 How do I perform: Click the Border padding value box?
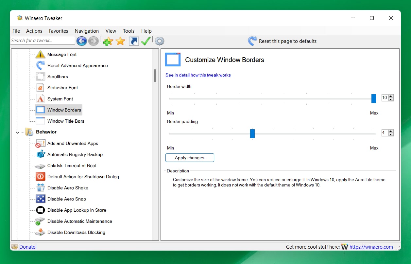pyautogui.click(x=385, y=133)
